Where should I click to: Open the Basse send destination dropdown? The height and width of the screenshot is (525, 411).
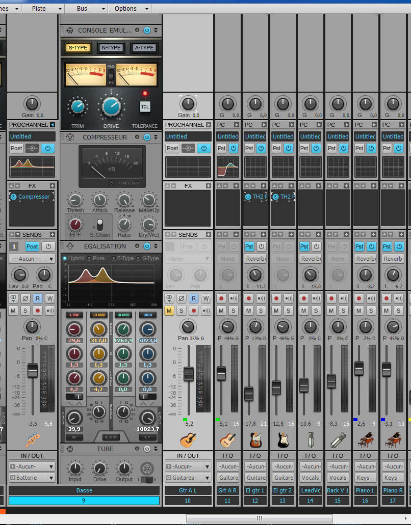click(x=32, y=259)
